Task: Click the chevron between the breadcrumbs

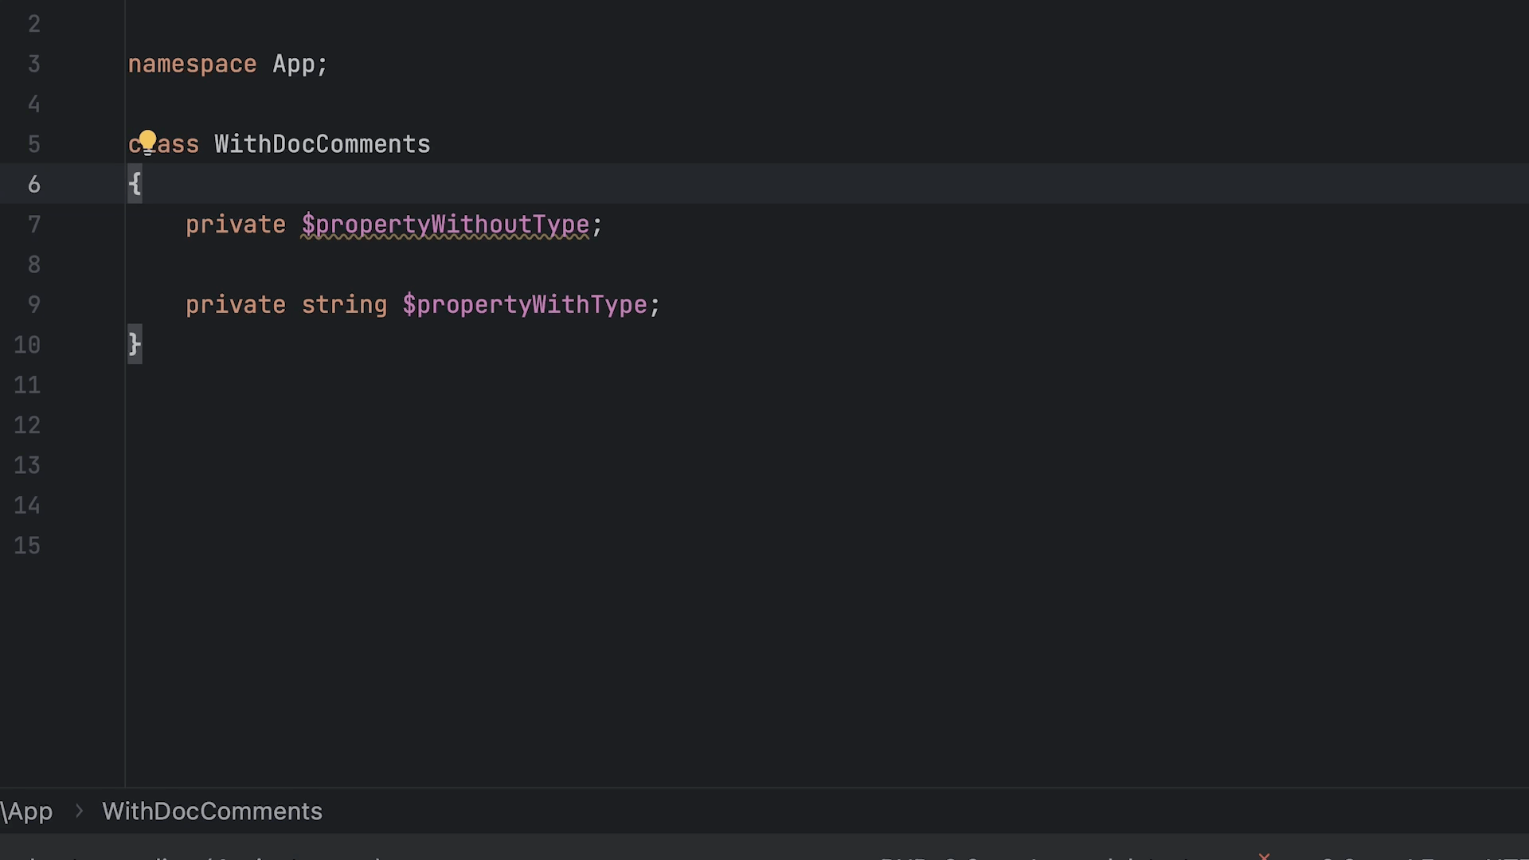Action: pos(79,811)
